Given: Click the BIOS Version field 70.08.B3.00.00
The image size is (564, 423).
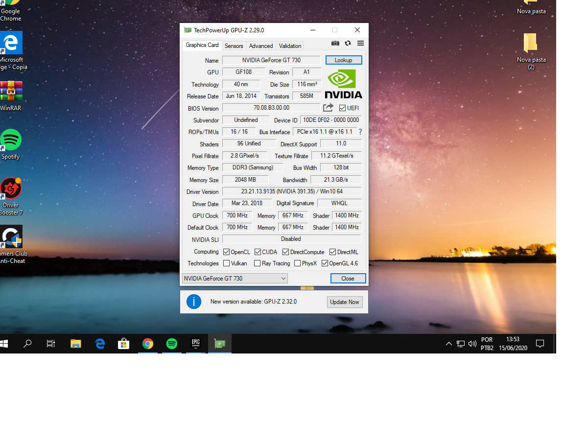Looking at the screenshot, I should pos(271,108).
